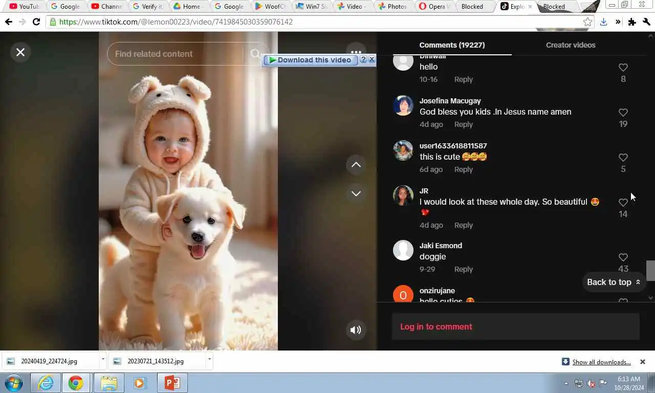Screen dimensions: 655x393
Task: Click browser back arrow
Action: [x=8, y=22]
